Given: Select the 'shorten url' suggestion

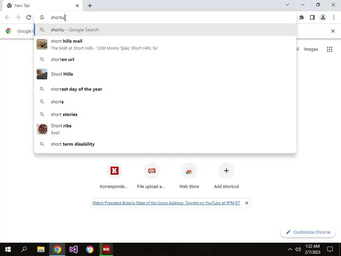Looking at the screenshot, I should click(165, 59).
